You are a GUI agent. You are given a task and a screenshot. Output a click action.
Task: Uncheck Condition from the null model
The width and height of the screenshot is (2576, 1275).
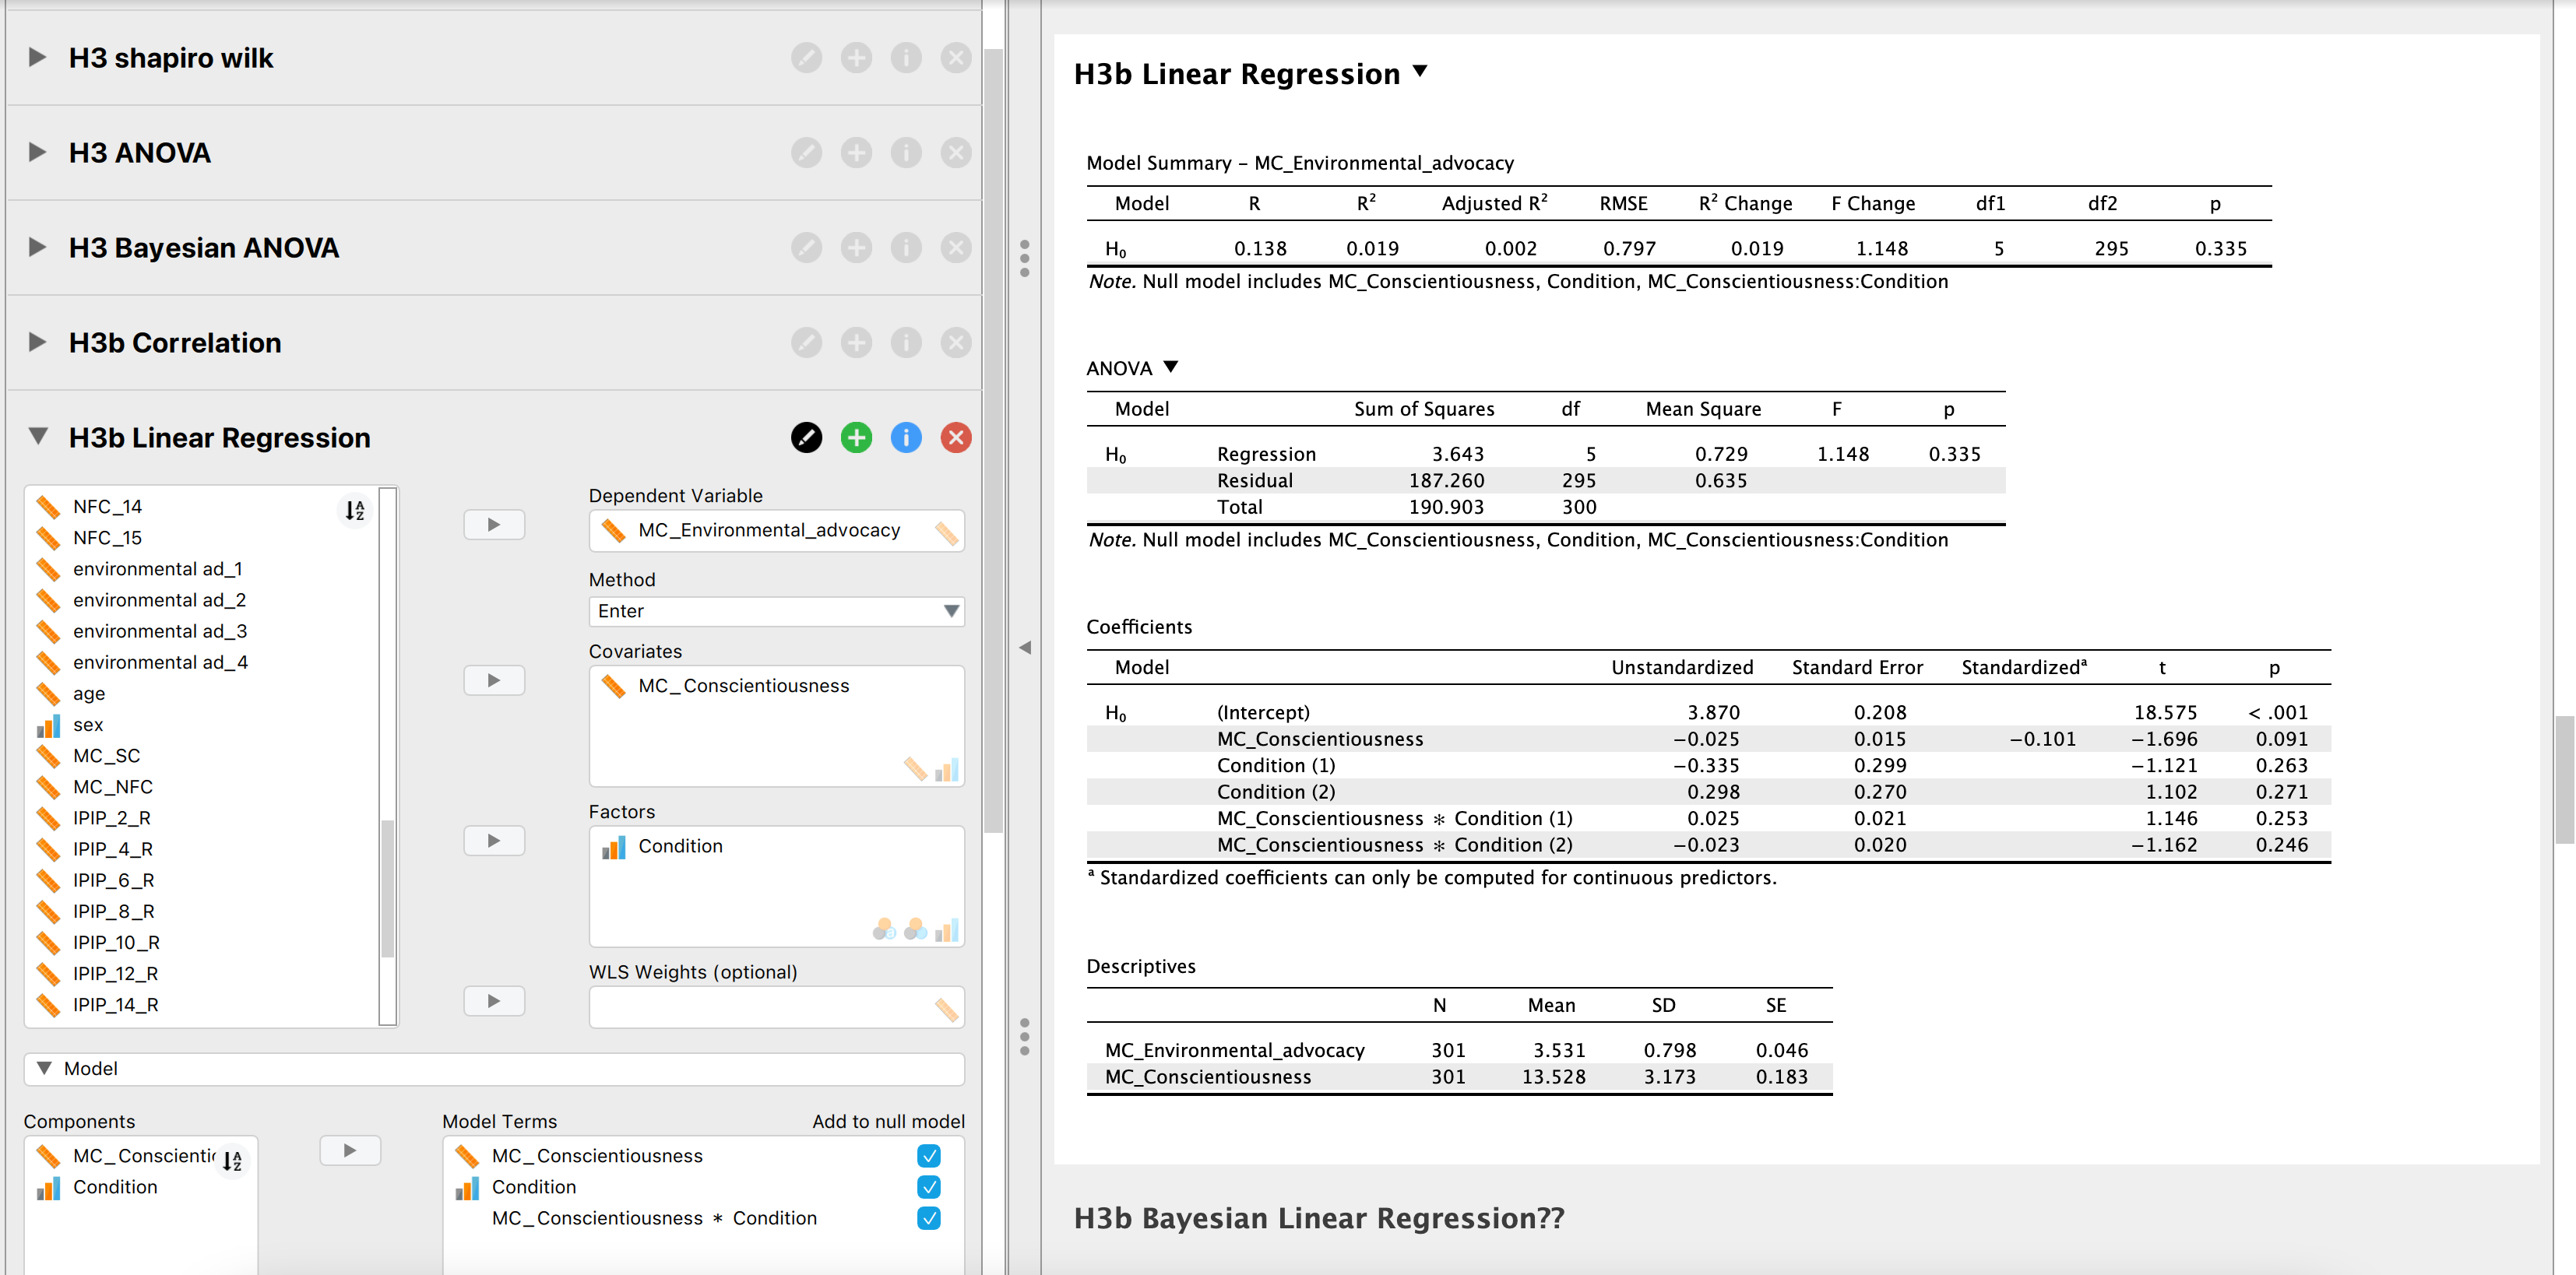click(928, 1187)
